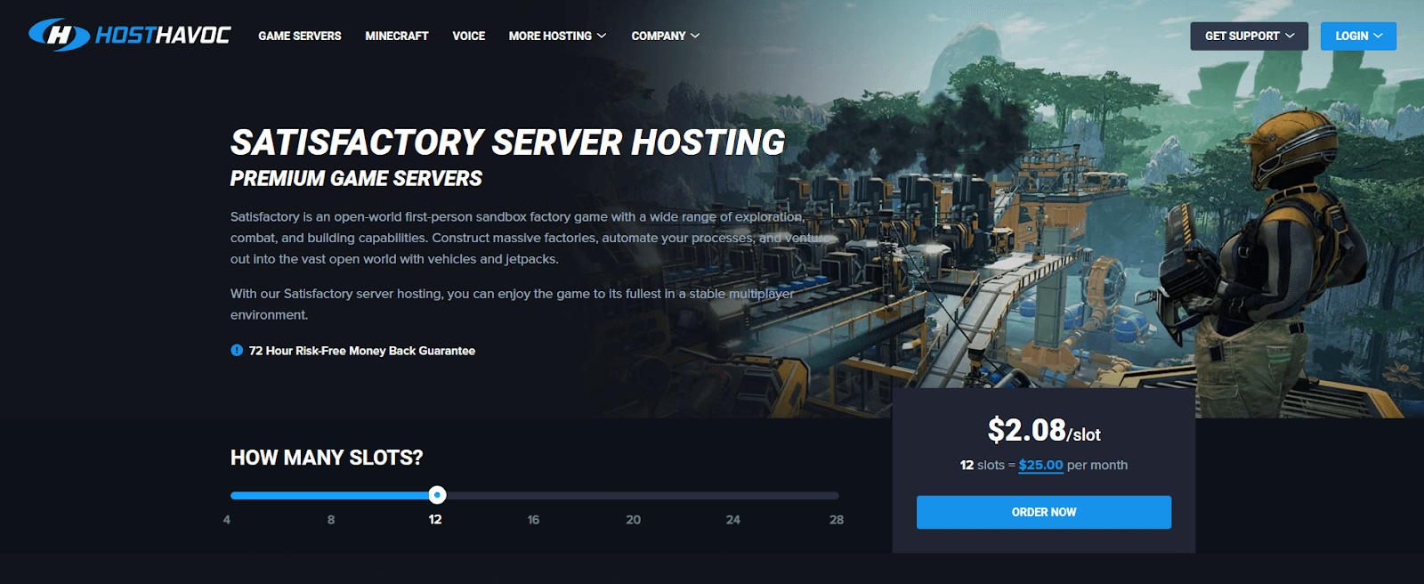Click the HostHavoc logo
This screenshot has height=584, width=1424.
[x=130, y=35]
